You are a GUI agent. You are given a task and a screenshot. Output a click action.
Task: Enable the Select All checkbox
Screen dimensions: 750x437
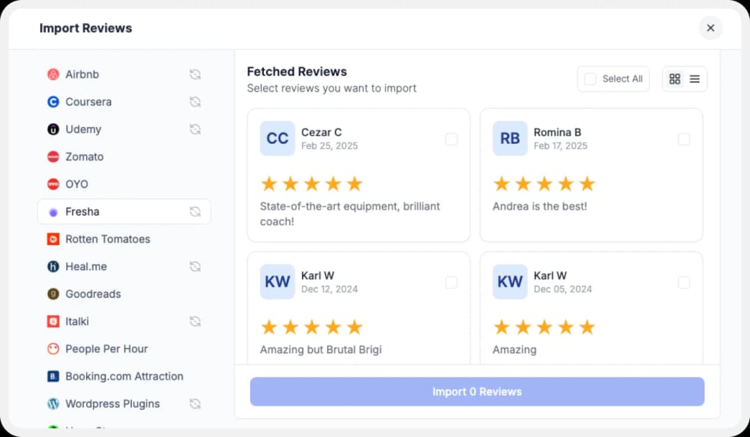coord(590,79)
